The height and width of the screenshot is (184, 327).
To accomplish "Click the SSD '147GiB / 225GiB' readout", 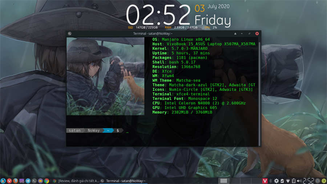I will pyautogui.click(x=147, y=28).
